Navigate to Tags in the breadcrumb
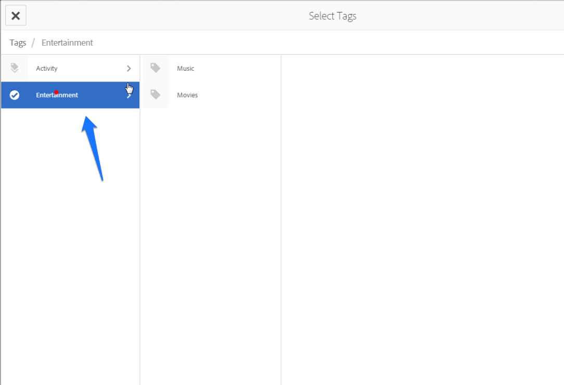564x385 pixels. point(18,42)
